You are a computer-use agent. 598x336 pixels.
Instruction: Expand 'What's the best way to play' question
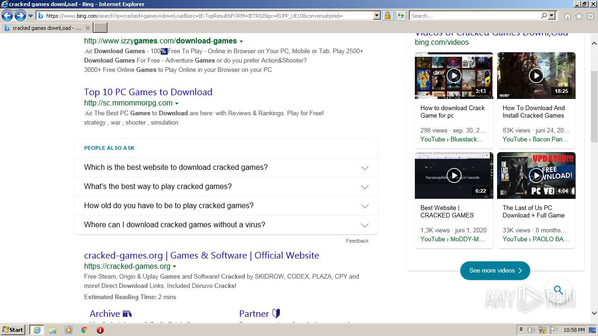tap(226, 187)
